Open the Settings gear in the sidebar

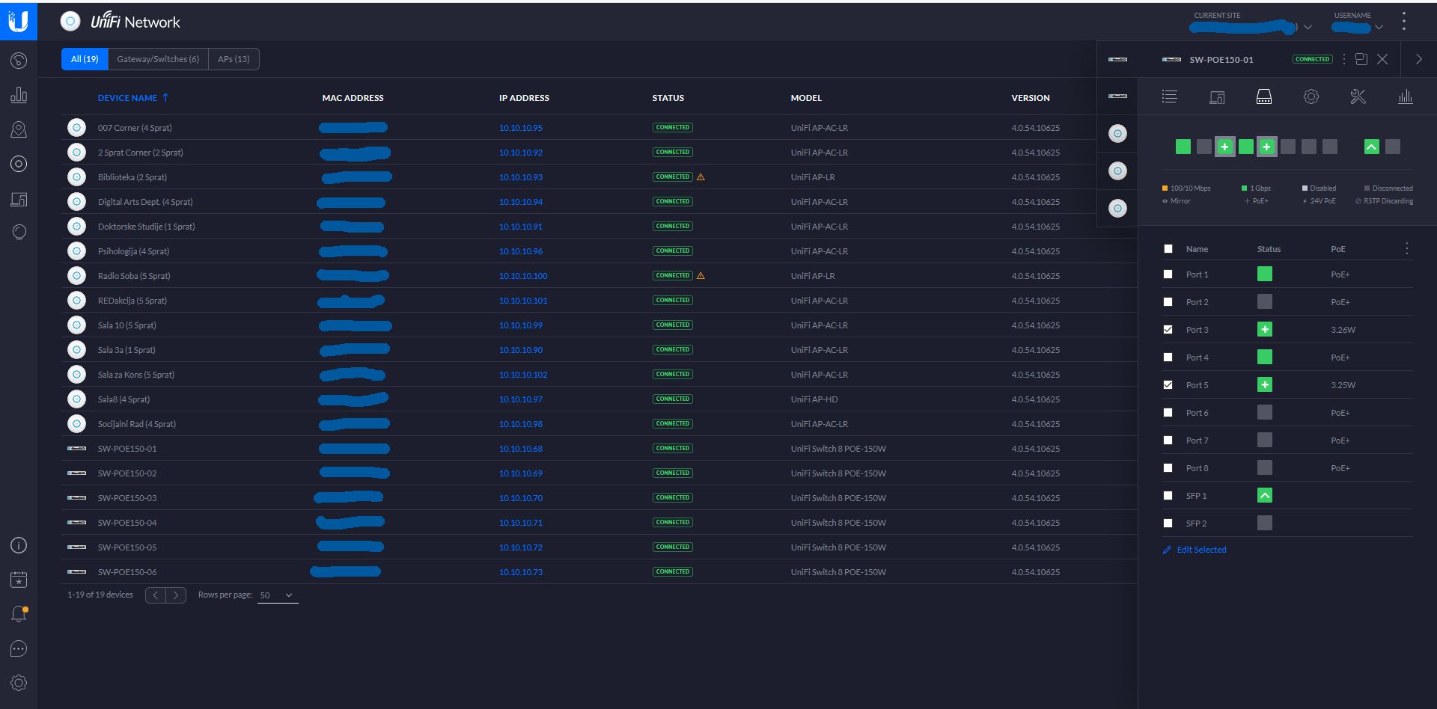(19, 683)
